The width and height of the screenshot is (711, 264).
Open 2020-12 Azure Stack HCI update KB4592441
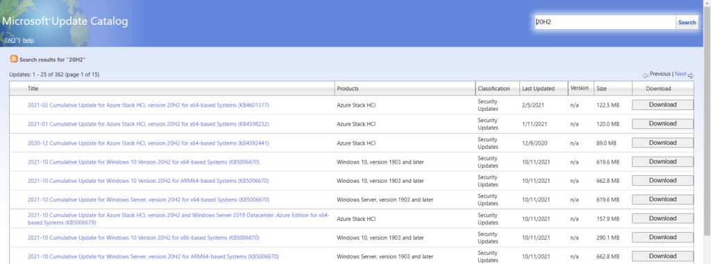tap(149, 143)
